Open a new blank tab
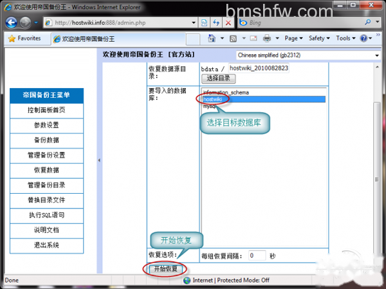 (193, 39)
